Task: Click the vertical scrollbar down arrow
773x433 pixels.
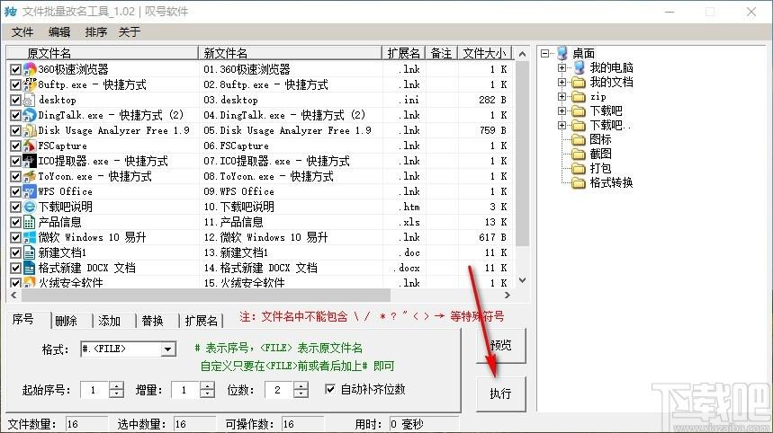Action: click(523, 280)
